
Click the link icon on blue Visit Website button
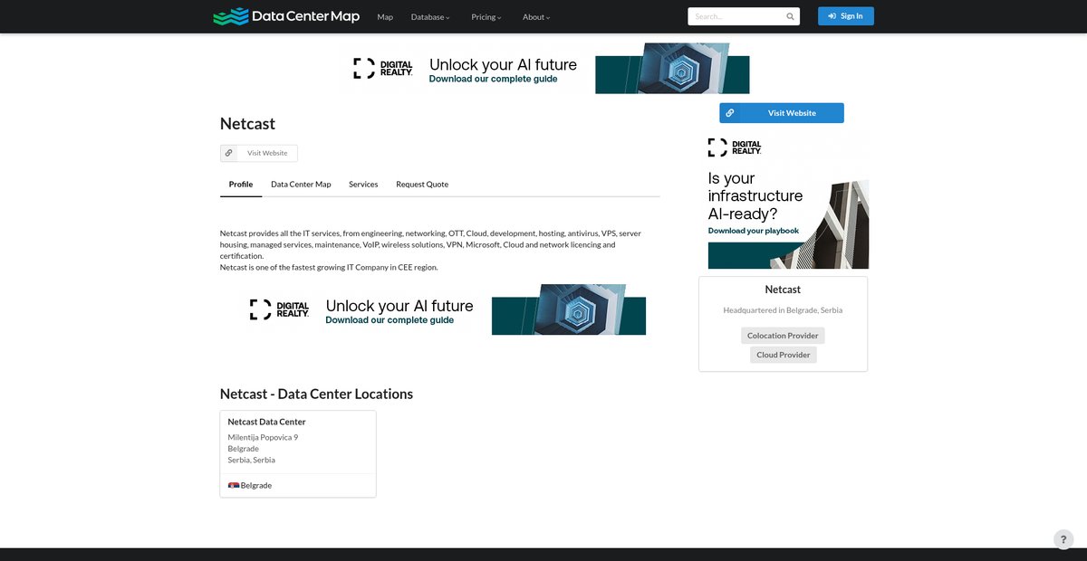(x=730, y=113)
